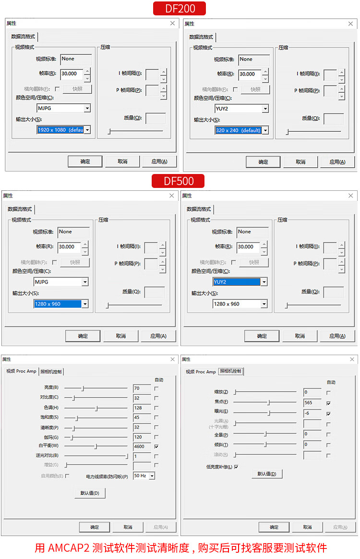
Task: Disable the 低亮度补偿 low-light compensation checkbox
Action: [236, 466]
